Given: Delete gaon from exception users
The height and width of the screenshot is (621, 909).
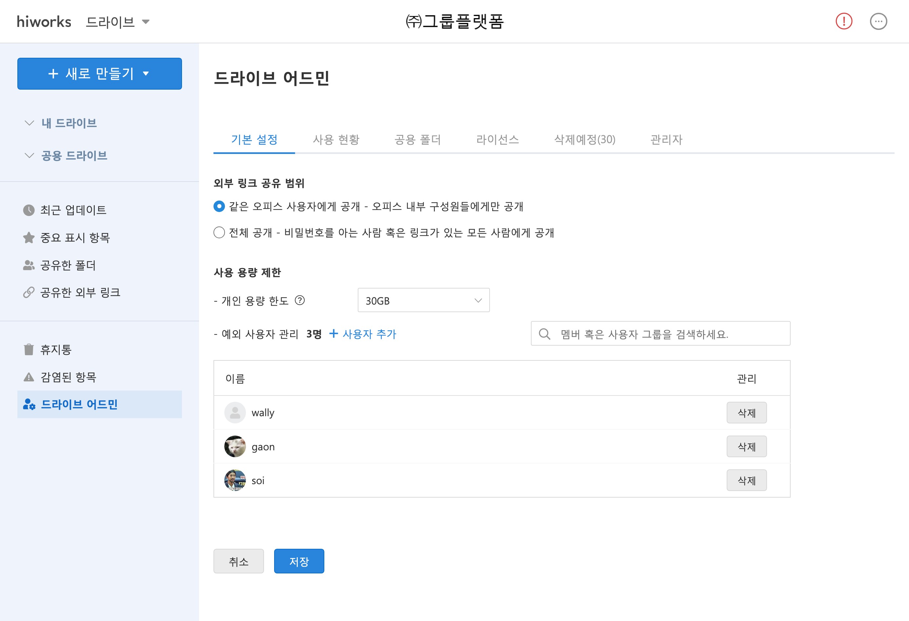Looking at the screenshot, I should [746, 446].
